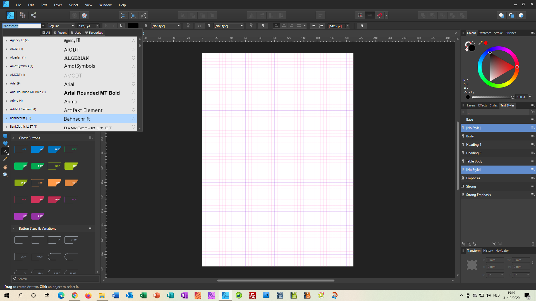Switch to the Stroke tab

point(498,33)
